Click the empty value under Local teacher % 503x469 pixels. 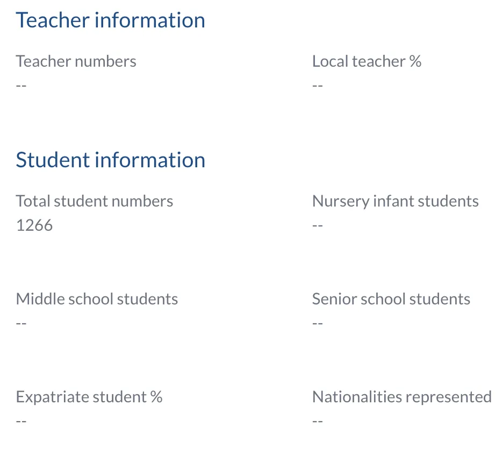318,86
